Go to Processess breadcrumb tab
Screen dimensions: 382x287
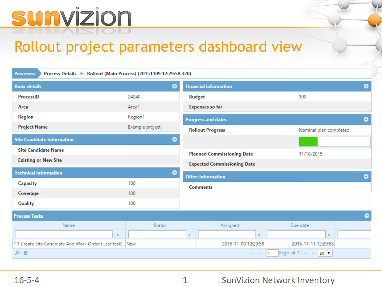[25, 74]
